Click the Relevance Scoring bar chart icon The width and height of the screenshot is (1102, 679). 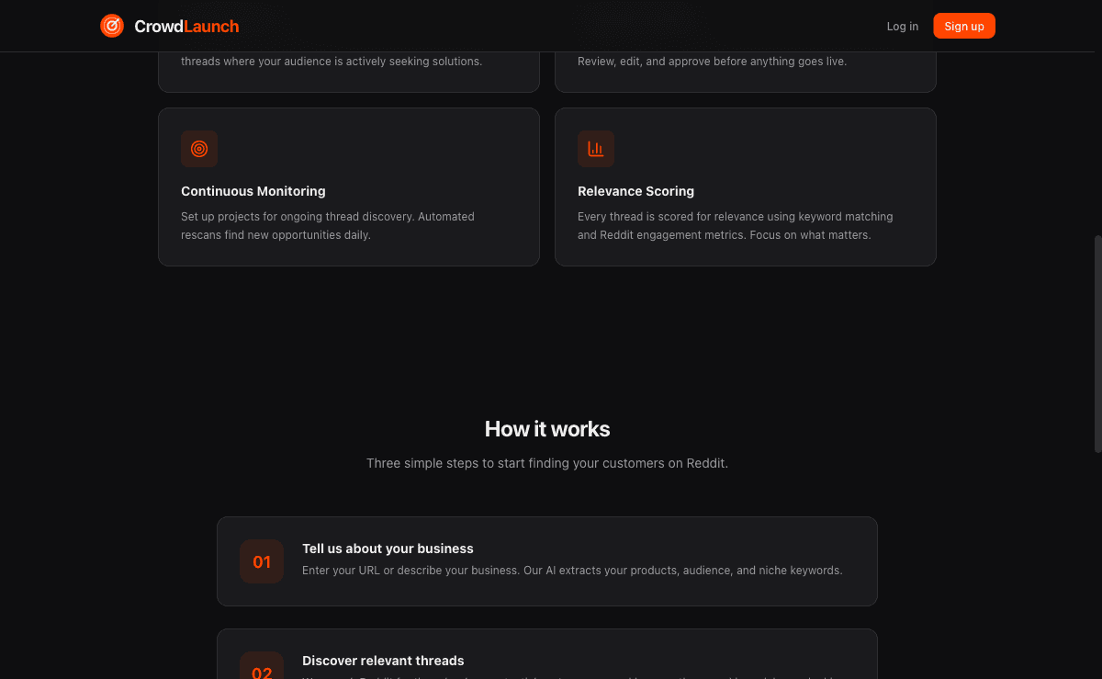(596, 149)
